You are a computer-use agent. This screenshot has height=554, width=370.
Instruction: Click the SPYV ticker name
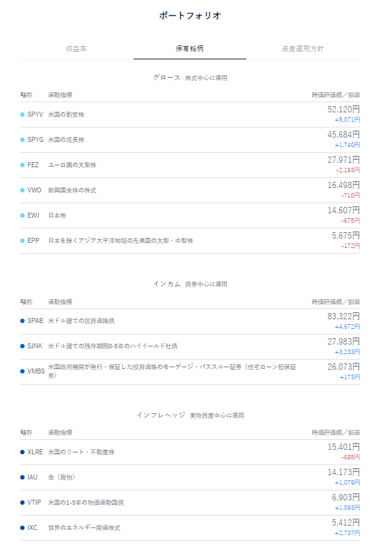click(x=35, y=114)
